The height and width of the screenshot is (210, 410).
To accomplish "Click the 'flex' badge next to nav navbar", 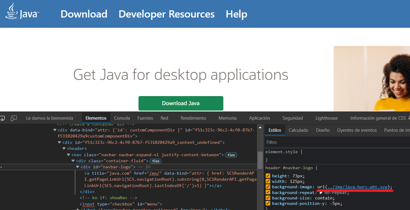I will 231,155.
